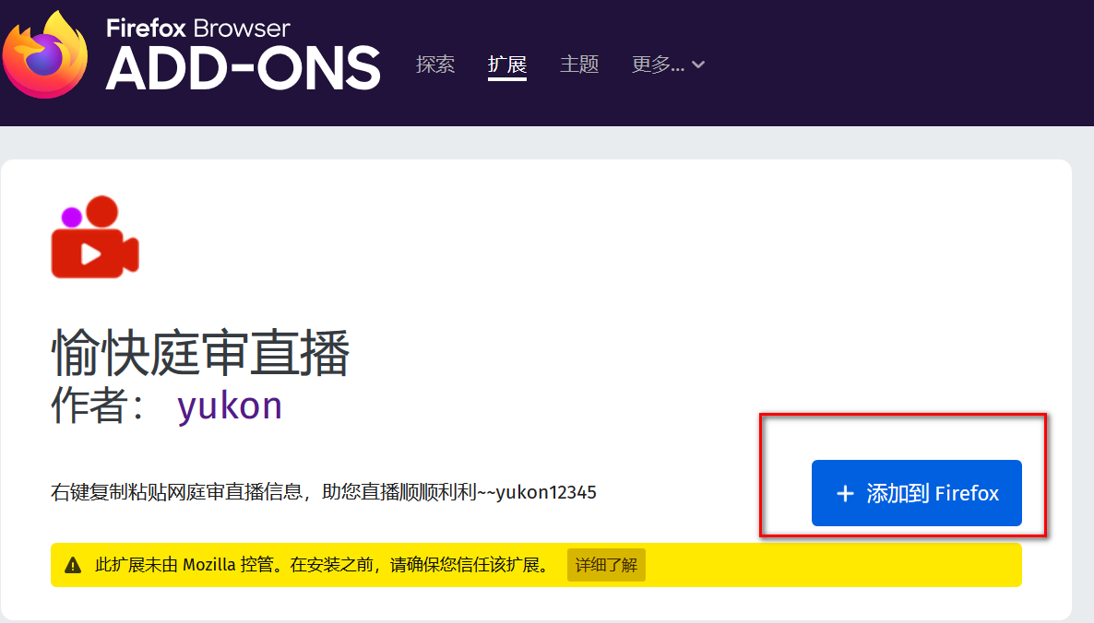Click the white play triangle in camera icon
Viewport: 1094px width, 623px height.
(x=90, y=253)
